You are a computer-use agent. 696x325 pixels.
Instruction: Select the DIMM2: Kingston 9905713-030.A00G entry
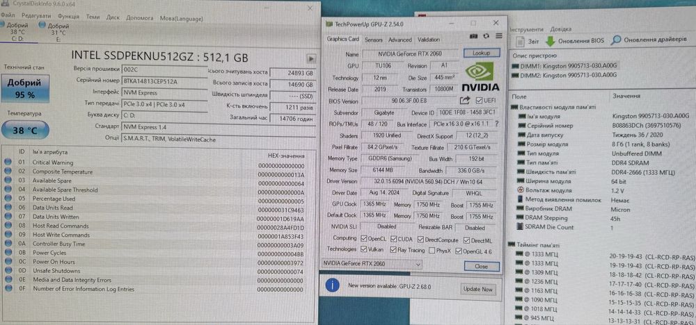(x=564, y=75)
